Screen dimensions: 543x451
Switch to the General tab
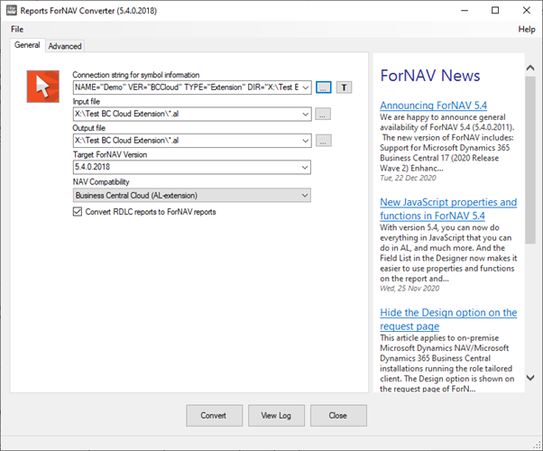pos(27,45)
